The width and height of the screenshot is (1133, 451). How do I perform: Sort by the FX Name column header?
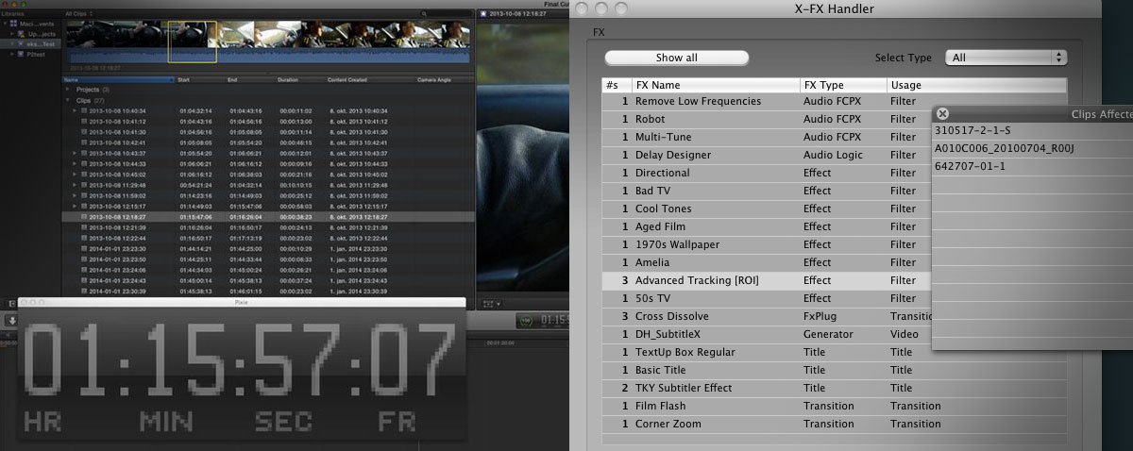coord(716,85)
